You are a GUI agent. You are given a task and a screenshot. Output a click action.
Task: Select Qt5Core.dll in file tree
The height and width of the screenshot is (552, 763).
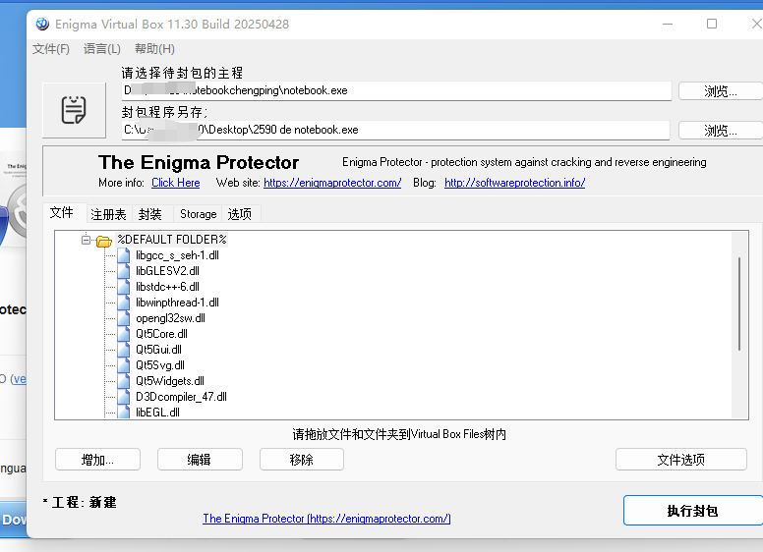tap(161, 334)
